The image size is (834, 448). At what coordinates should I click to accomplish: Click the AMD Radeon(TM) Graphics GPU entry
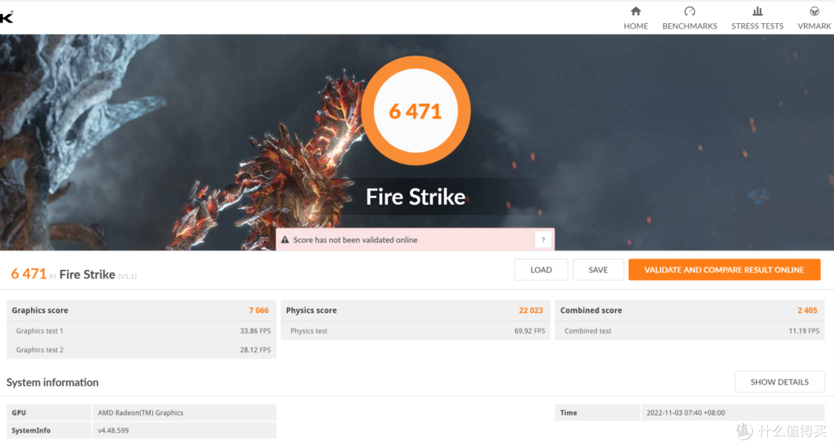click(141, 413)
